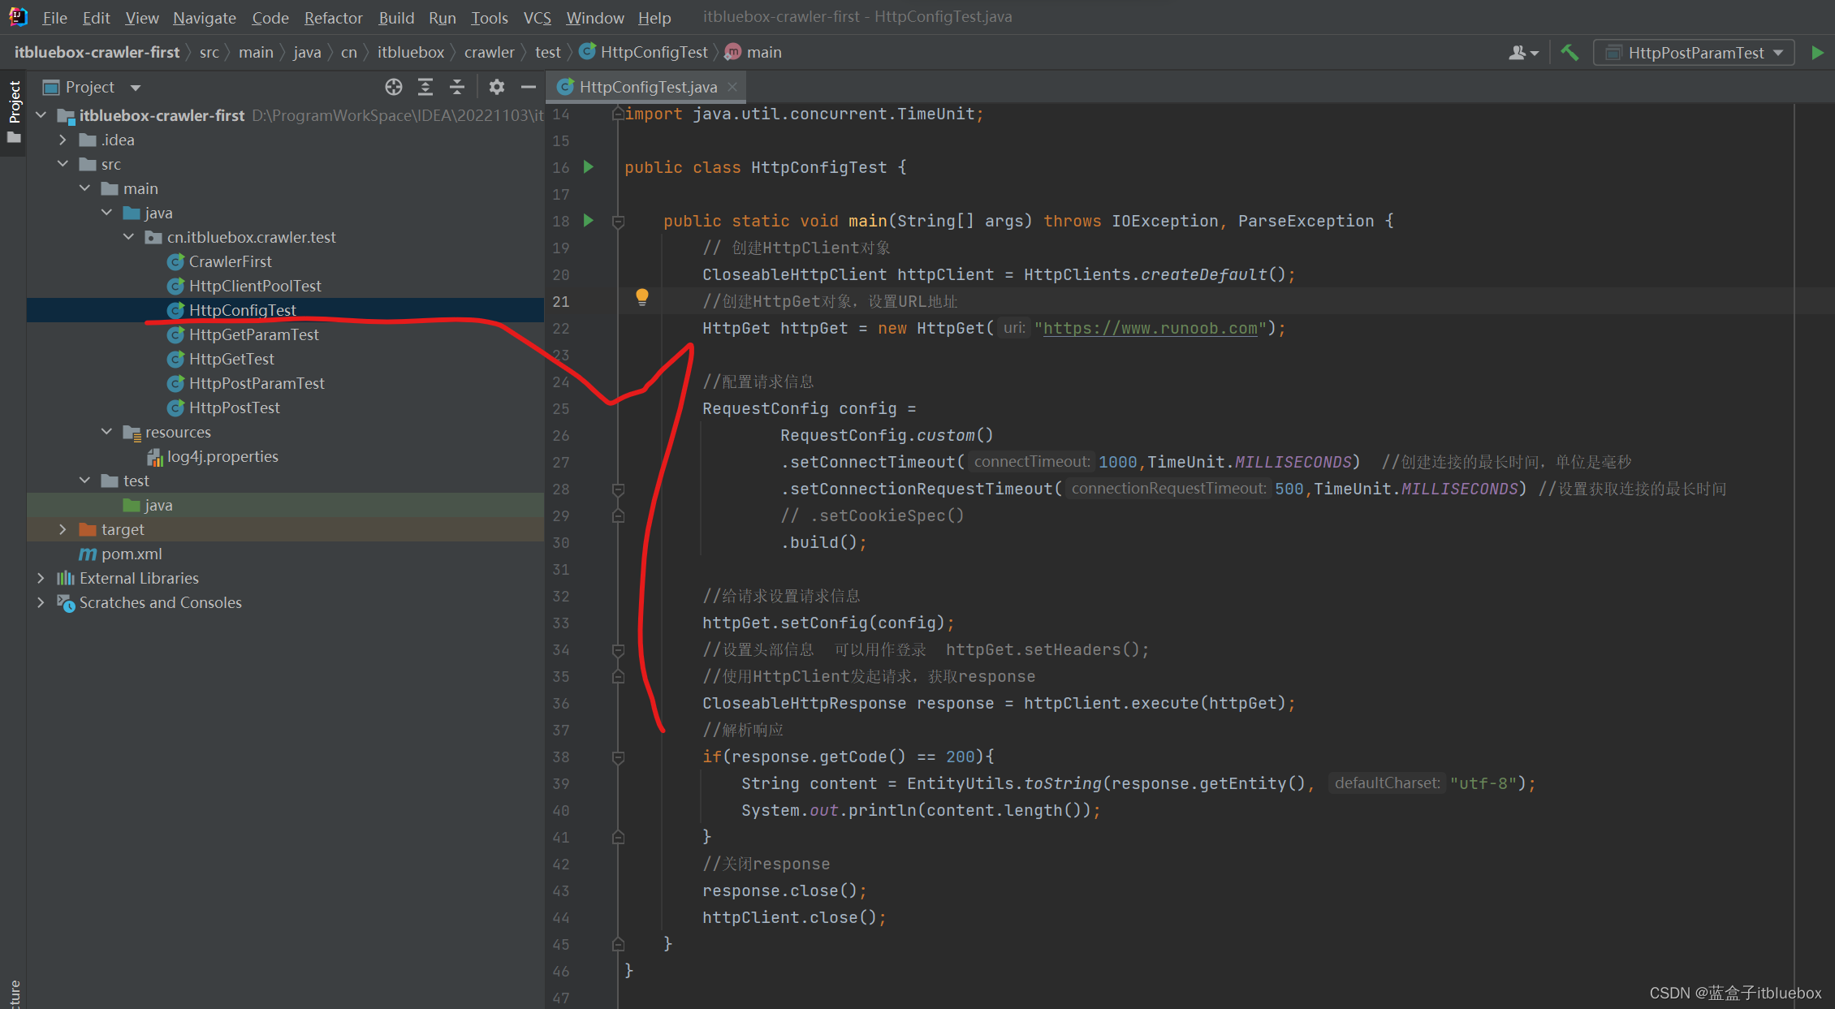Click the yellow intention light bulb

coord(641,296)
